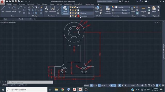Collapse the layer list dropdown arrow
The image size is (165, 92).
pyautogui.click(x=93, y=7)
